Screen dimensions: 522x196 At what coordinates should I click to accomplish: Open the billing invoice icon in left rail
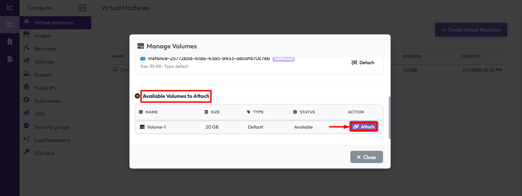point(10,42)
